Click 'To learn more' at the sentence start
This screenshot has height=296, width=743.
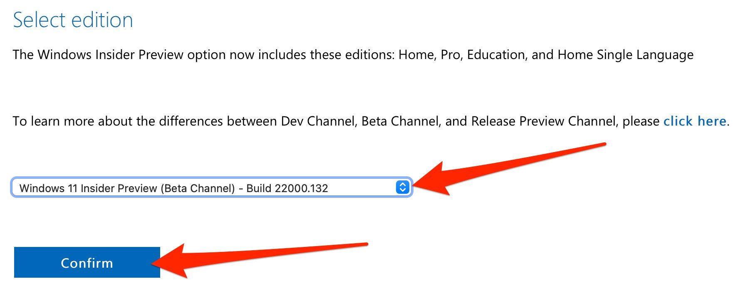pyautogui.click(x=49, y=121)
